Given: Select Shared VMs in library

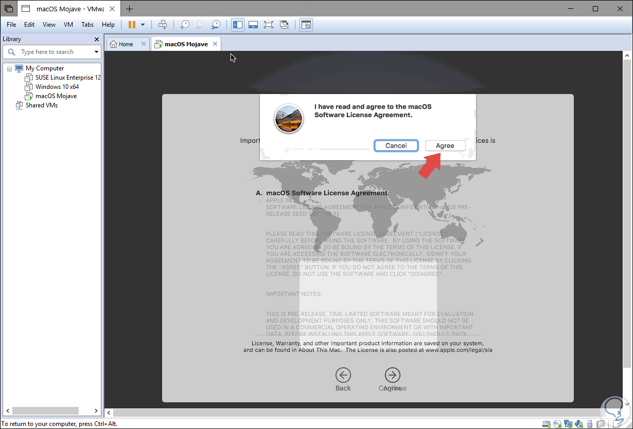Looking at the screenshot, I should [42, 105].
